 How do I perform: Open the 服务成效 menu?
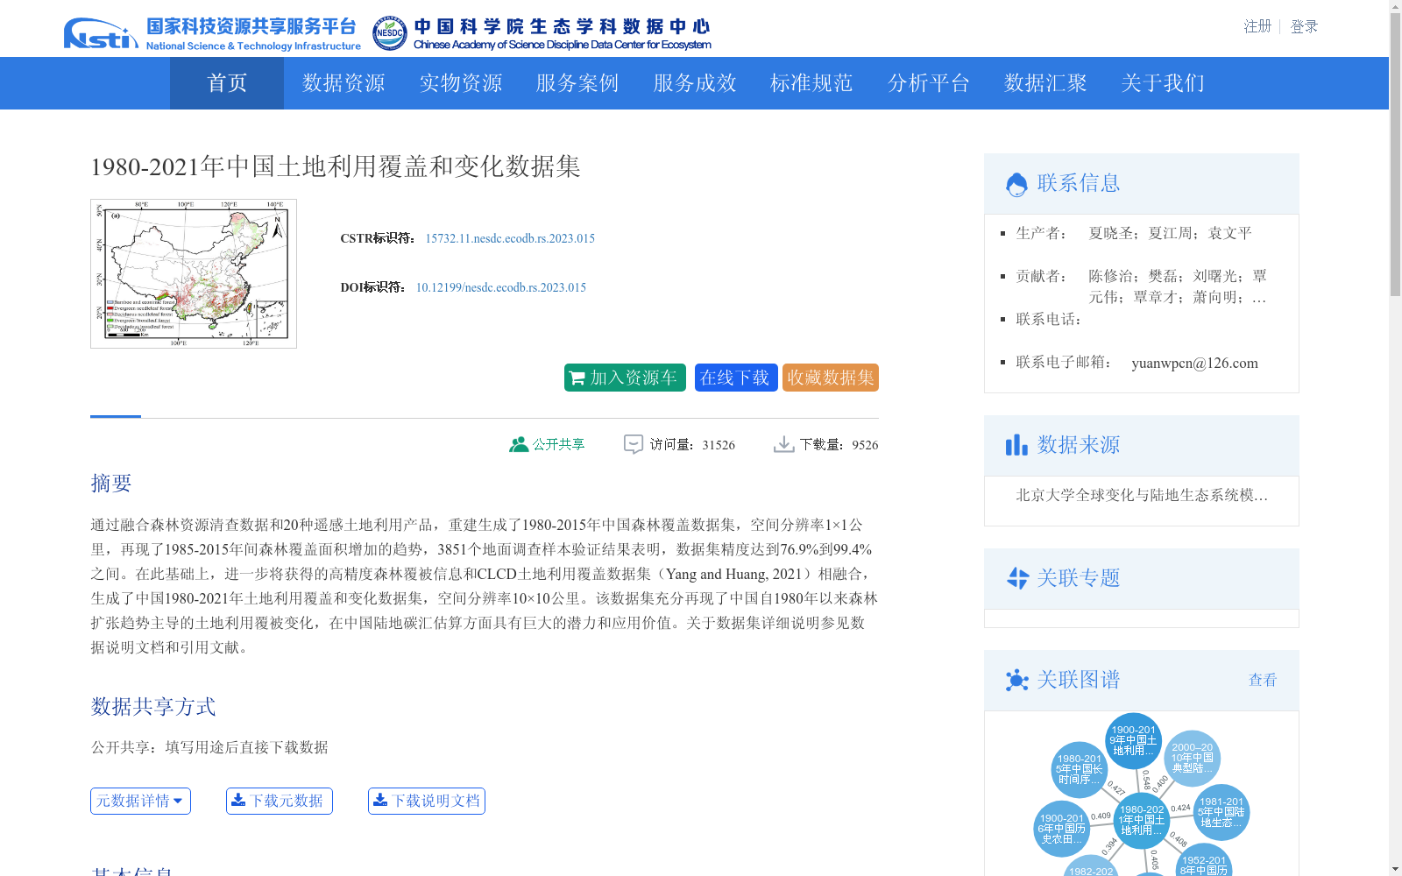click(695, 83)
